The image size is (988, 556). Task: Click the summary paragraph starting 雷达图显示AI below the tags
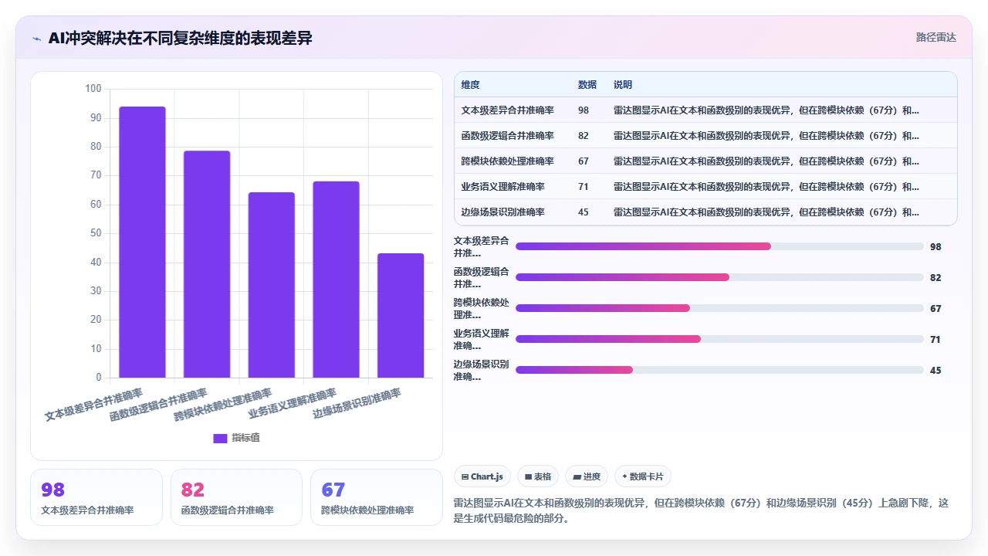[x=702, y=510]
